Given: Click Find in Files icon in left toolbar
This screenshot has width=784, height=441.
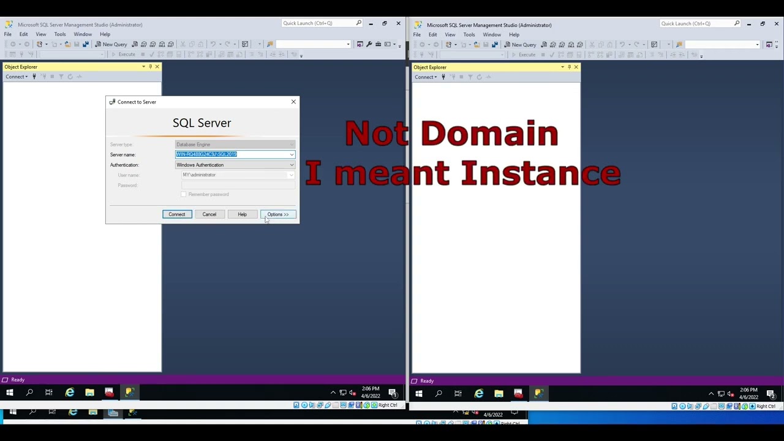Looking at the screenshot, I should coord(269,44).
